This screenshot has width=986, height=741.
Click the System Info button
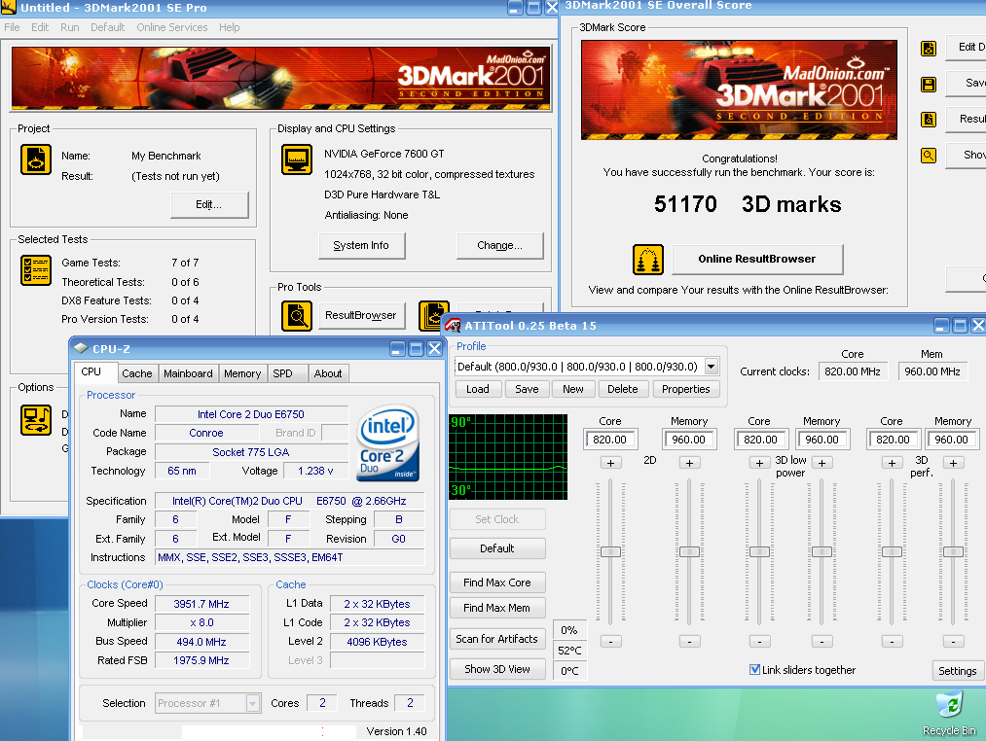pos(361,245)
